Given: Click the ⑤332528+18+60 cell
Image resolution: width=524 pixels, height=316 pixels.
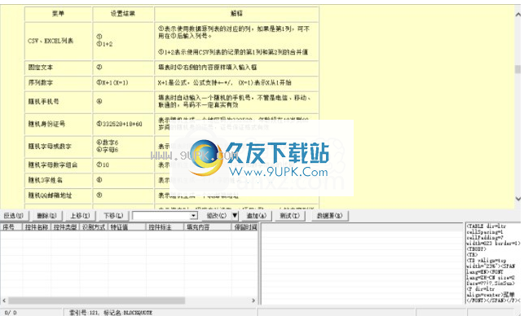Looking at the screenshot, I should (x=123, y=124).
